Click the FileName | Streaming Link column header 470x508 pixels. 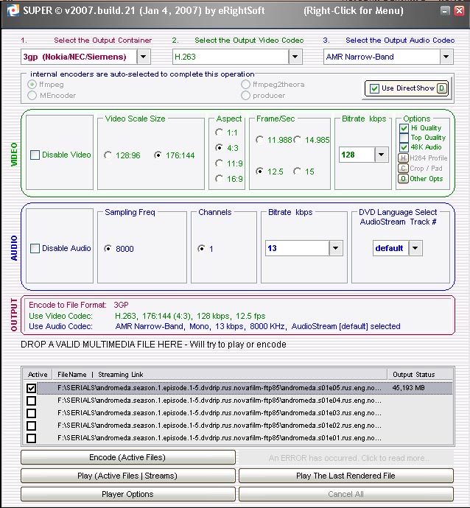220,375
